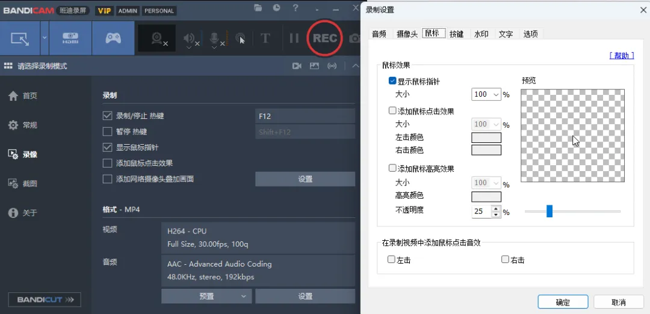Start recording with the REC button
Screen dimensions: 650x314
324,38
